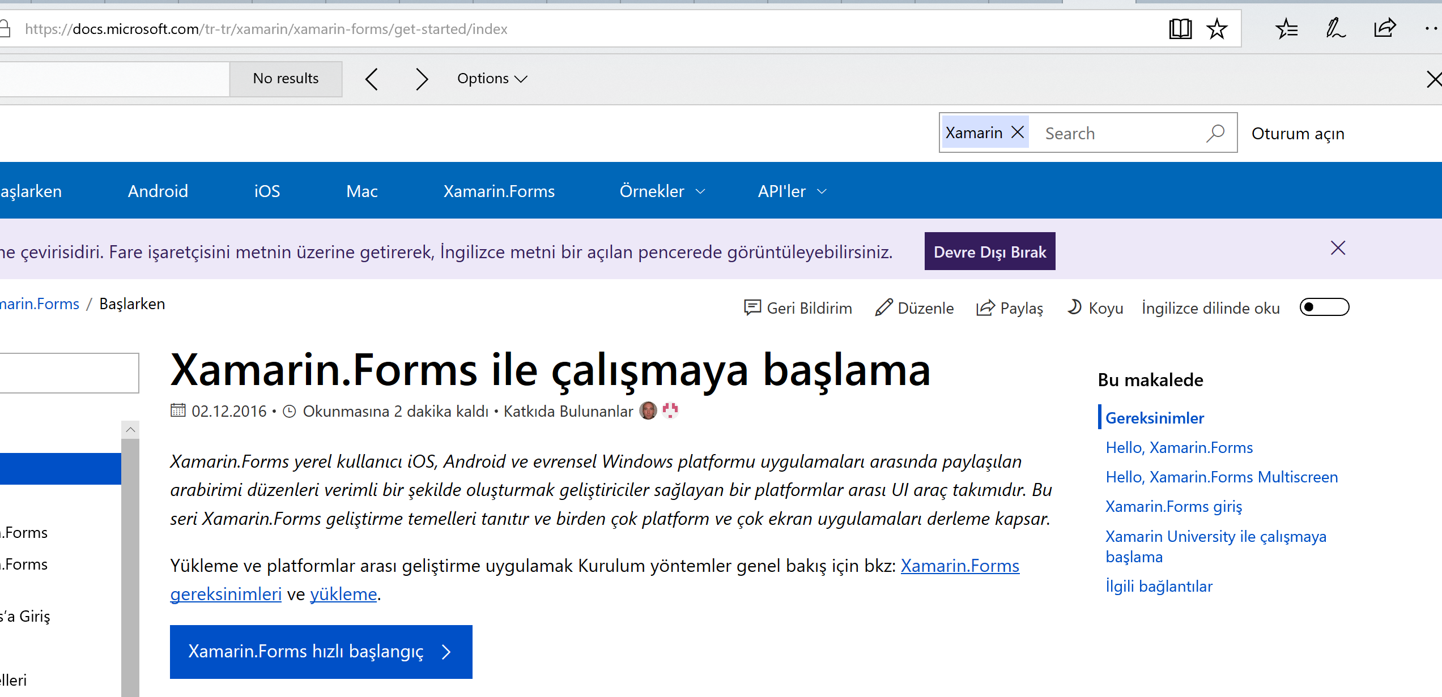Open reading view book icon

(1180, 29)
